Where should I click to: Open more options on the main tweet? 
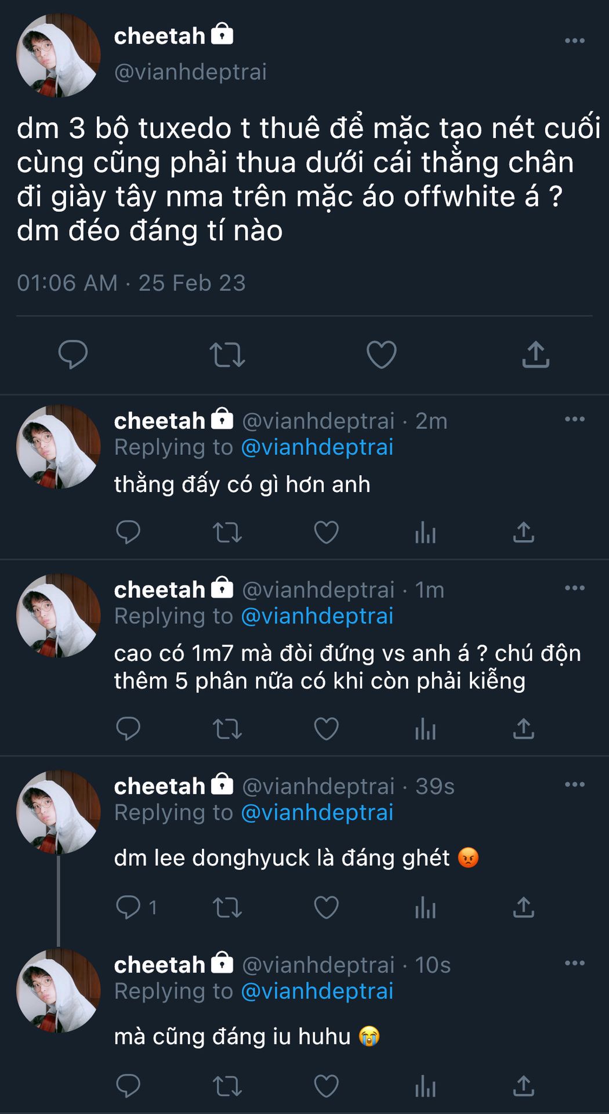pos(574,41)
